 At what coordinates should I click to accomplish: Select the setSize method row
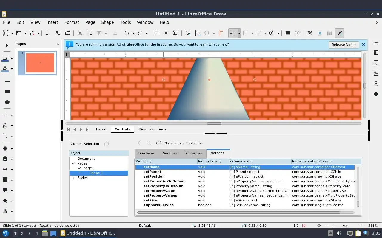[245, 200]
